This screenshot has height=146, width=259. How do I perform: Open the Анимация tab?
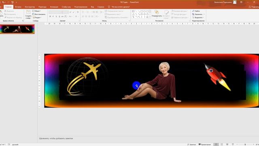(54, 7)
